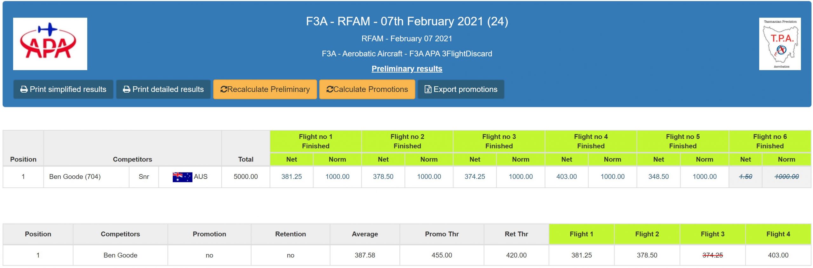813x268 pixels.
Task: Open Flight 4 net score 403.00
Action: tap(566, 177)
